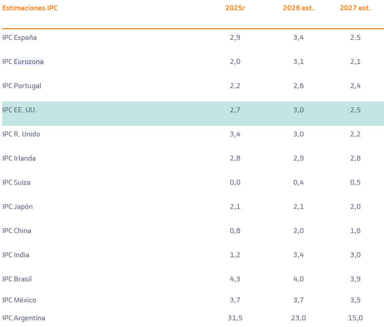Click the IPC China row label
The image size is (384, 327).
(x=17, y=231)
